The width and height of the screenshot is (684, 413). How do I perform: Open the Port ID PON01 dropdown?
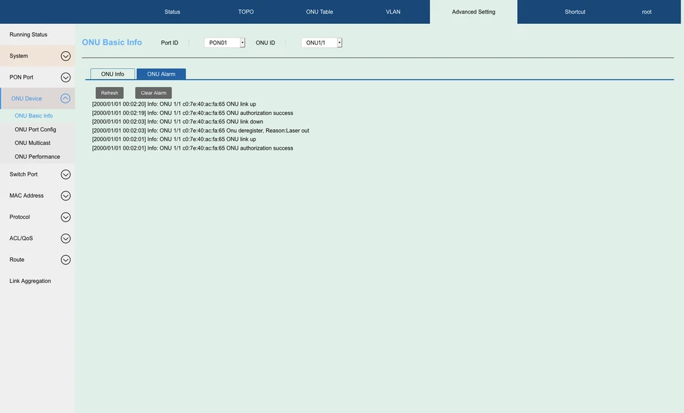coord(224,43)
